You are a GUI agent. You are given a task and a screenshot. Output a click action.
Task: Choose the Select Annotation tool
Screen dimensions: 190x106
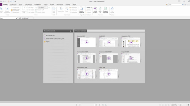coord(7,10)
